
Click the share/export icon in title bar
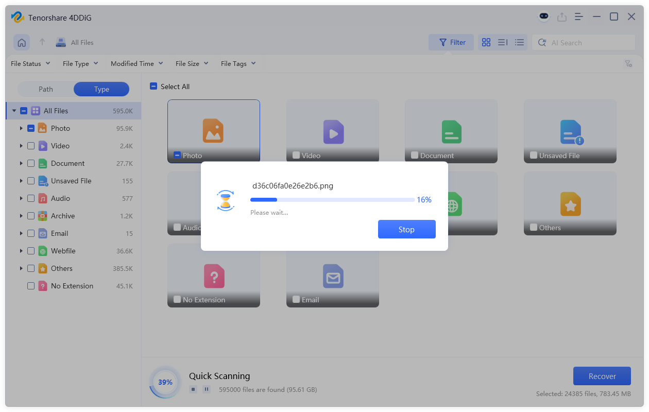[x=561, y=17]
